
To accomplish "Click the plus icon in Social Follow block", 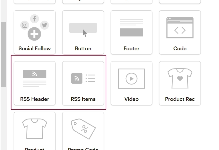I will [34, 34].
